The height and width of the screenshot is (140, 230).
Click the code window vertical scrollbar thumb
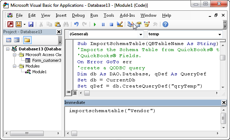223,57
